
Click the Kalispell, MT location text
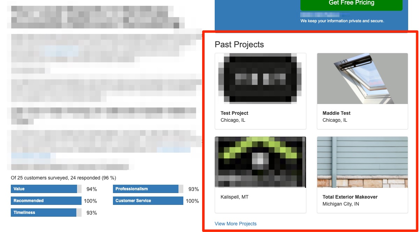tap(235, 197)
